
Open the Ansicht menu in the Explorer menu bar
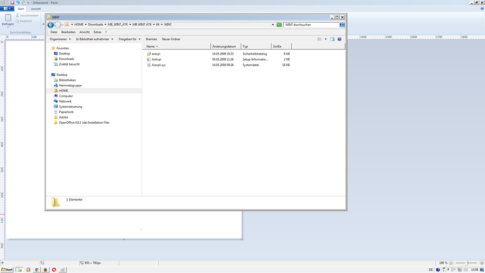(84, 32)
